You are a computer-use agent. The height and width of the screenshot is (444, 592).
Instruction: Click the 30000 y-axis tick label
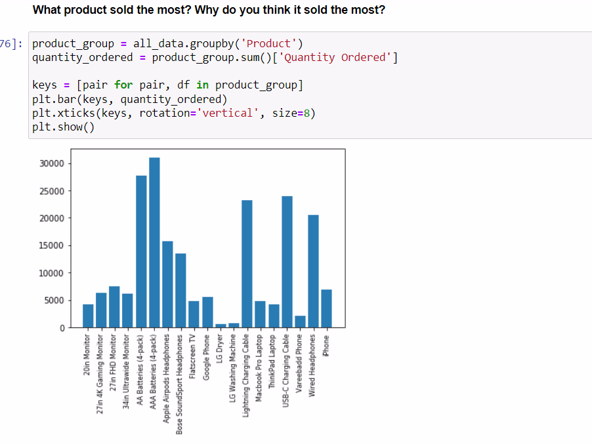tap(52, 164)
